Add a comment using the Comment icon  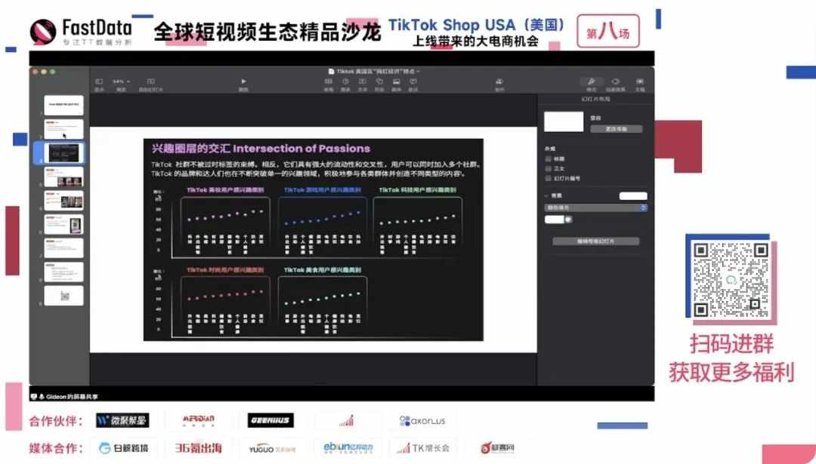pos(413,81)
